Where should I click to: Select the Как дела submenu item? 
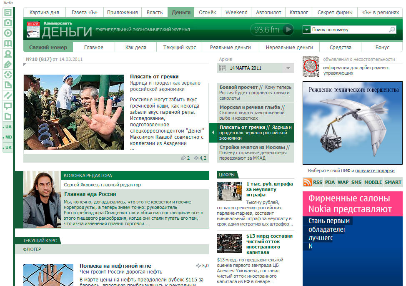tap(135, 48)
